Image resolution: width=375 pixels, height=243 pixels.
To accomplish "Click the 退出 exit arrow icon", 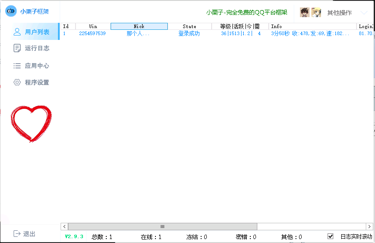I will tap(17, 233).
